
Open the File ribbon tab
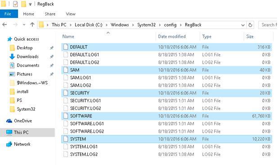pos(9,14)
